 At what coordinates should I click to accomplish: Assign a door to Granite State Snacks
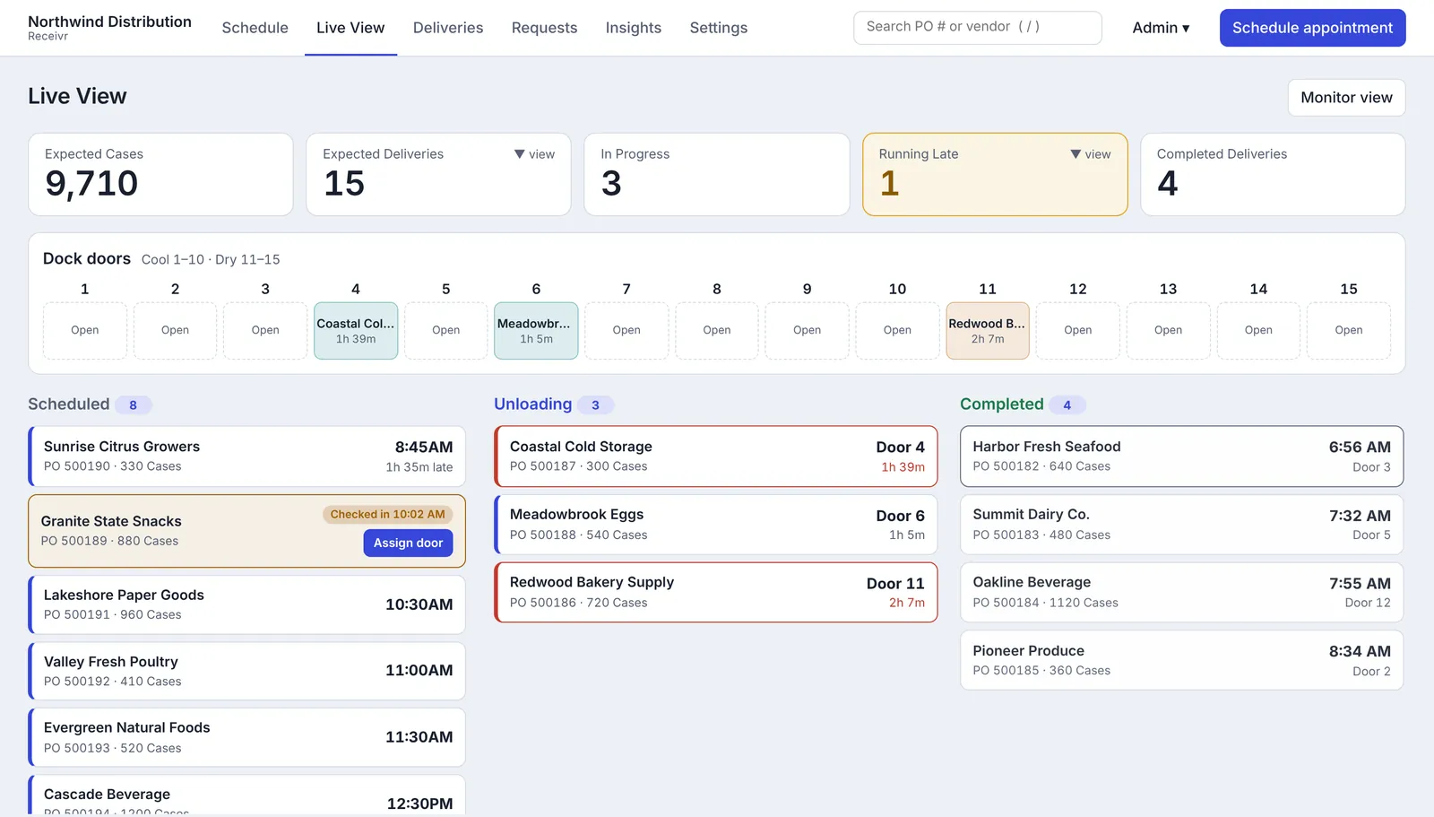408,543
